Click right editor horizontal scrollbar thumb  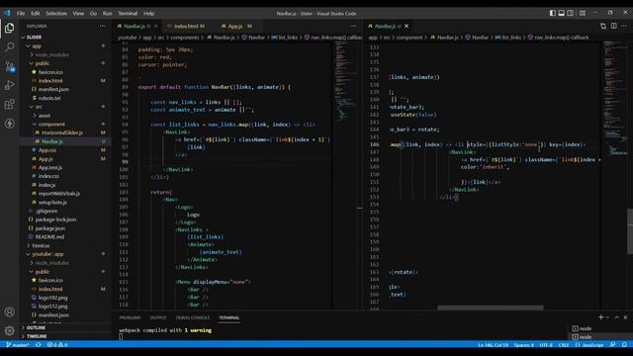[x=491, y=308]
